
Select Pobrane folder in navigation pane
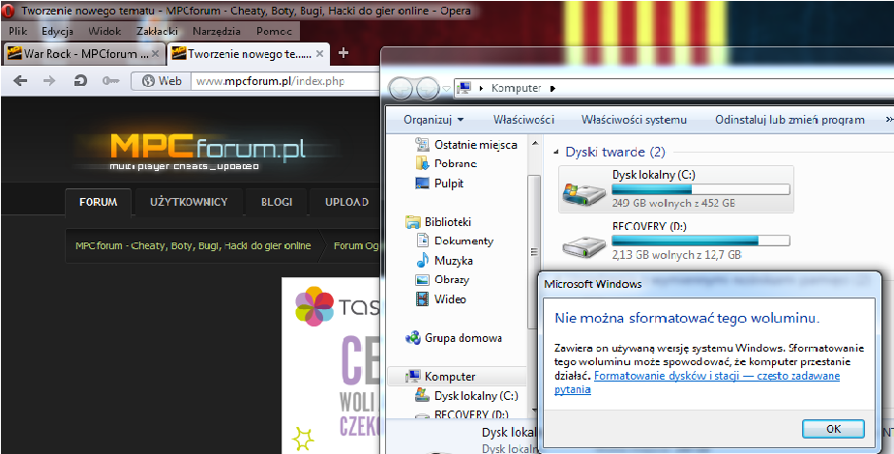tap(446, 163)
